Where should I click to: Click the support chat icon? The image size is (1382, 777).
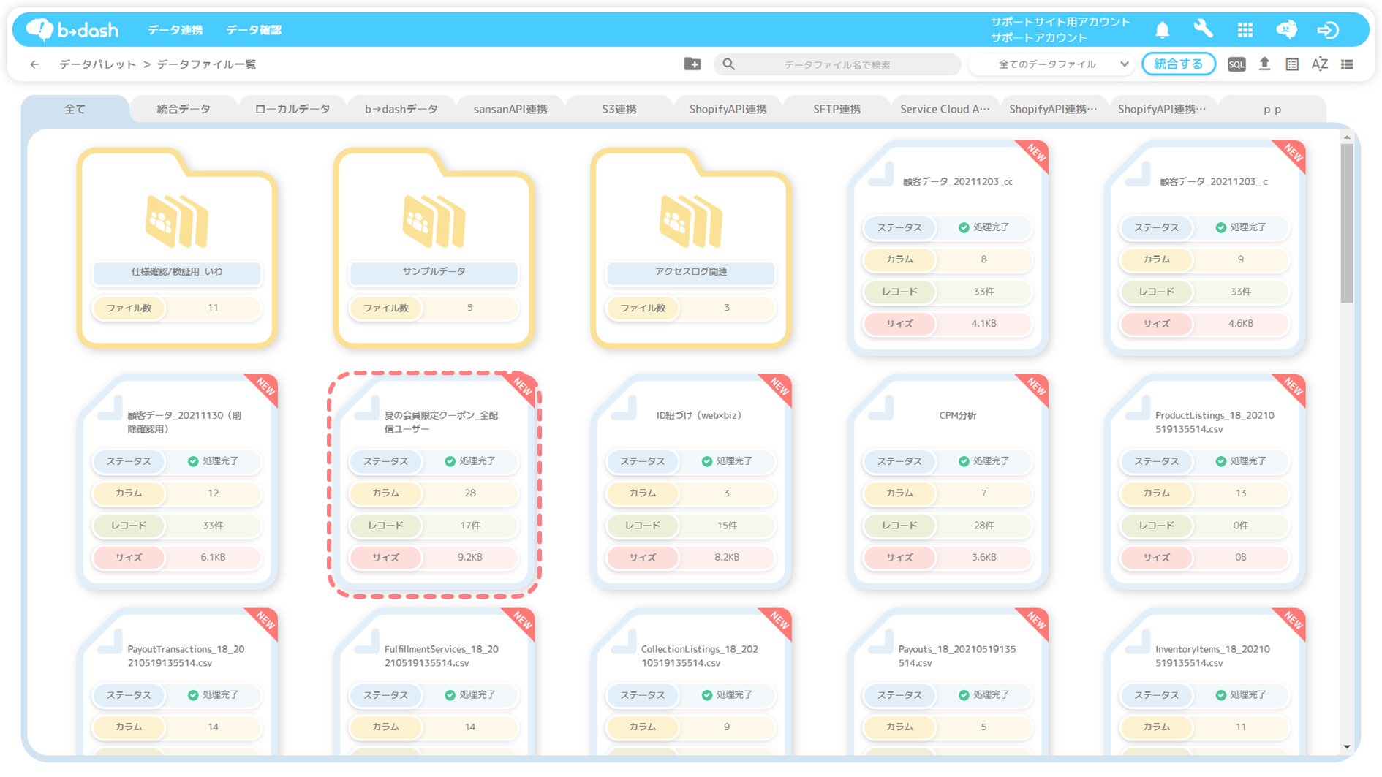1286,29
